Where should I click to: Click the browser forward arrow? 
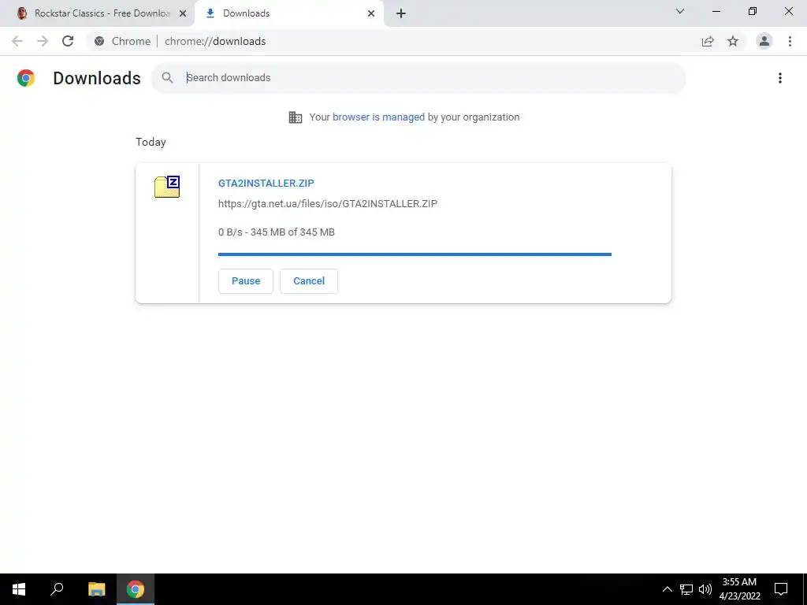43,41
